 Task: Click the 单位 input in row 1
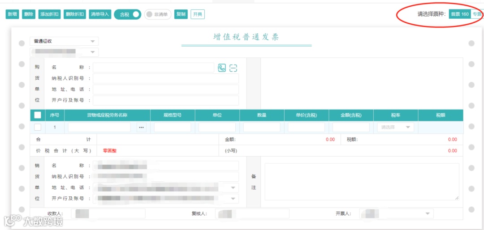(217, 128)
